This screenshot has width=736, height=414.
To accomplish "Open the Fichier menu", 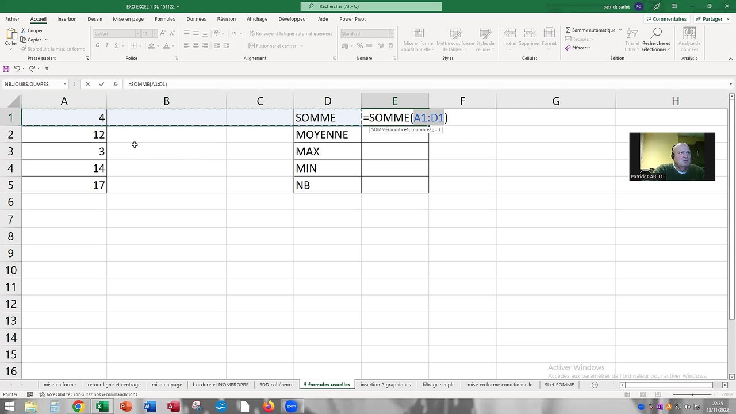I will 12,19.
